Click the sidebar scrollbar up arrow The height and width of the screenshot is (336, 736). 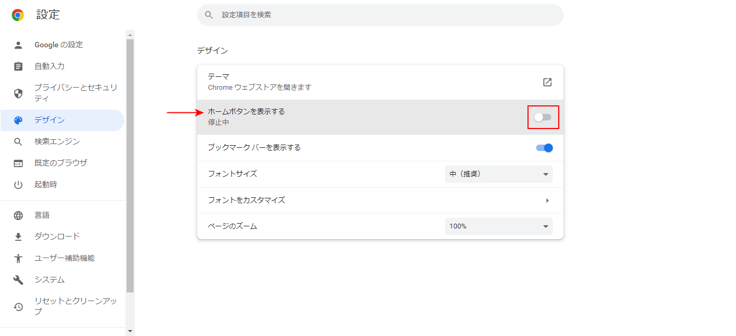click(x=130, y=34)
